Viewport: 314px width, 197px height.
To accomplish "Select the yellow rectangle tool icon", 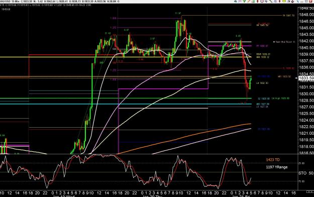I will [x=284, y=1].
